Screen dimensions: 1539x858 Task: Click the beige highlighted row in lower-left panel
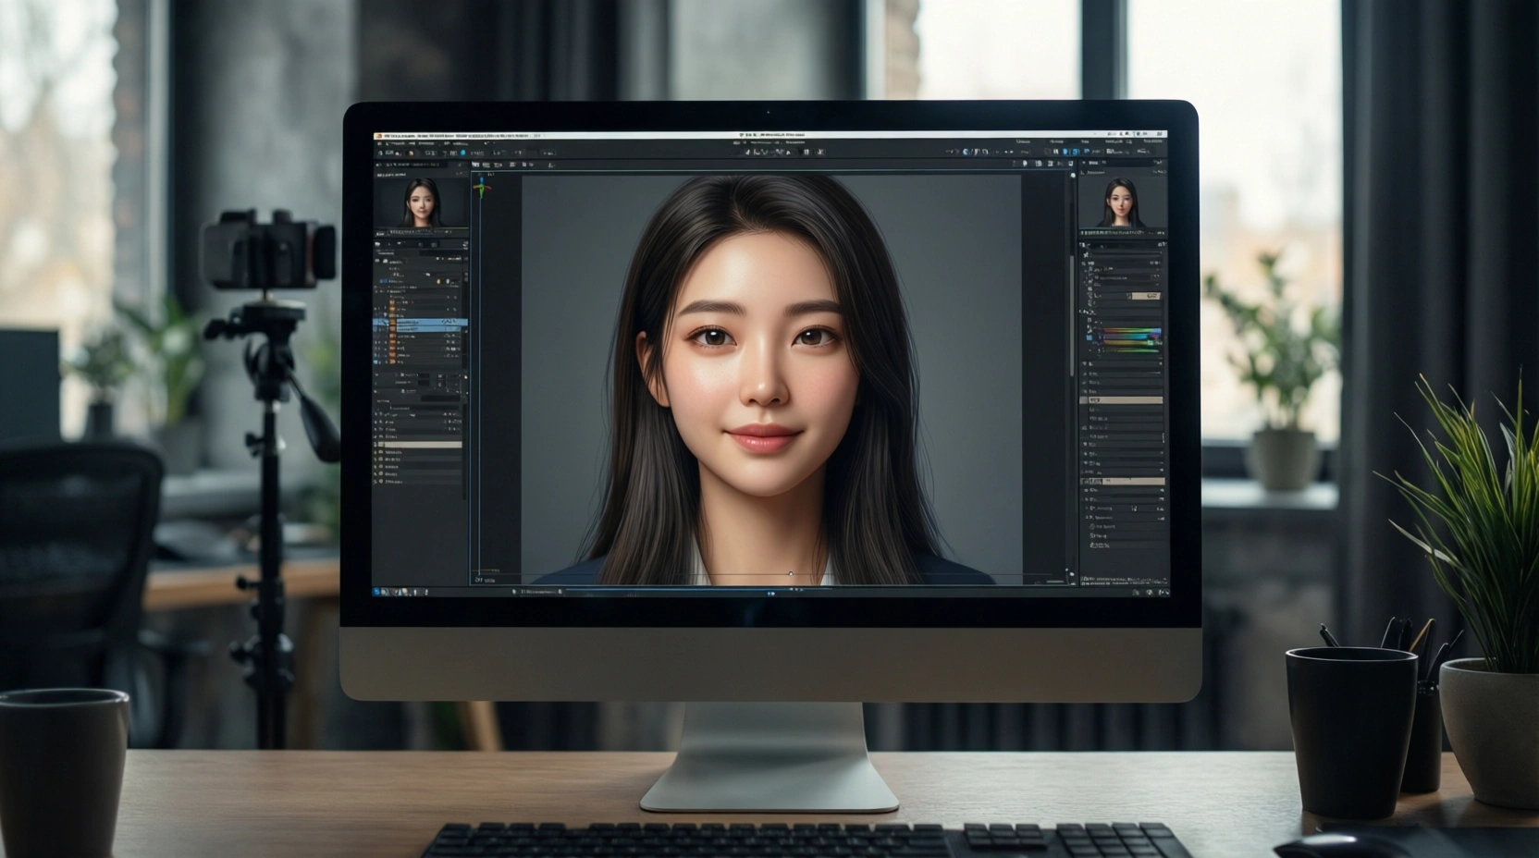coord(422,445)
